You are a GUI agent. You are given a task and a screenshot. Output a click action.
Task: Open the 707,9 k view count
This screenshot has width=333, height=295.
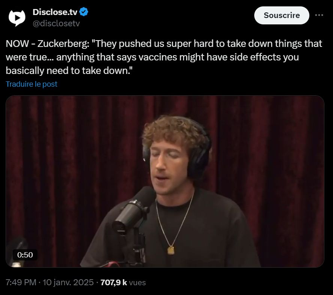click(114, 283)
